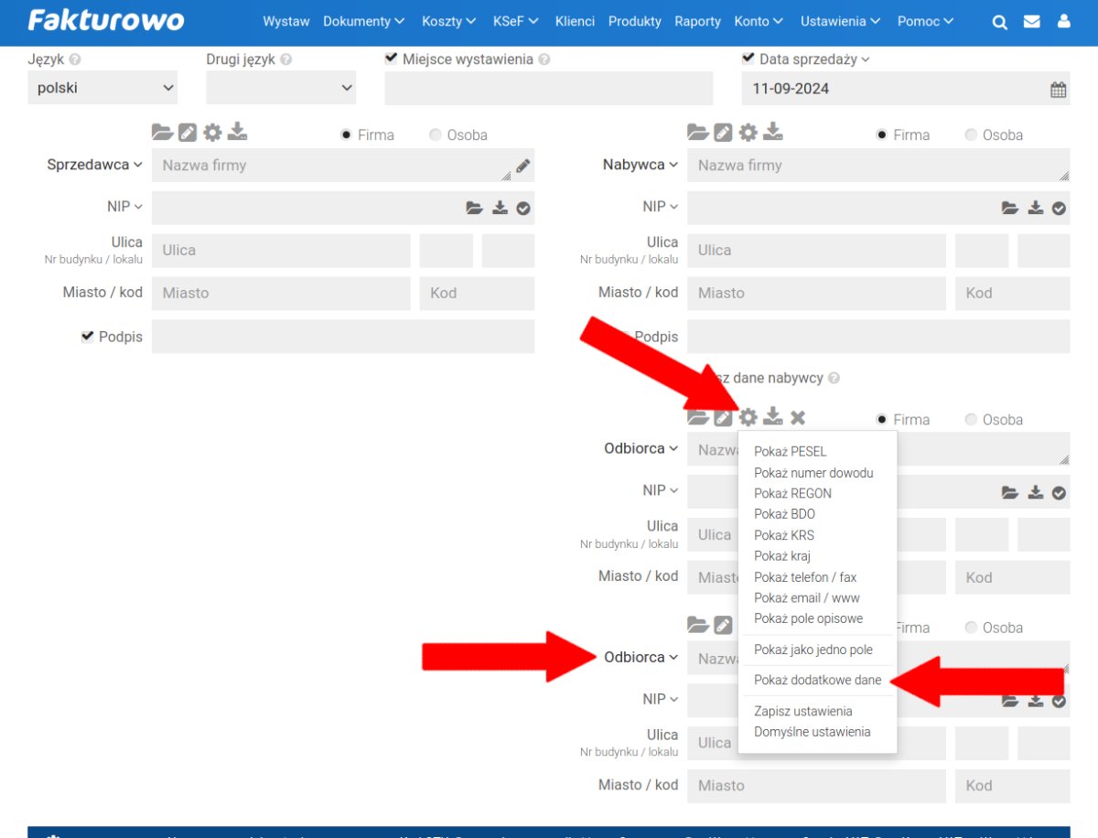Click the Sprzedawca Miasto input field
Screen dimensions: 1098x838
click(281, 294)
